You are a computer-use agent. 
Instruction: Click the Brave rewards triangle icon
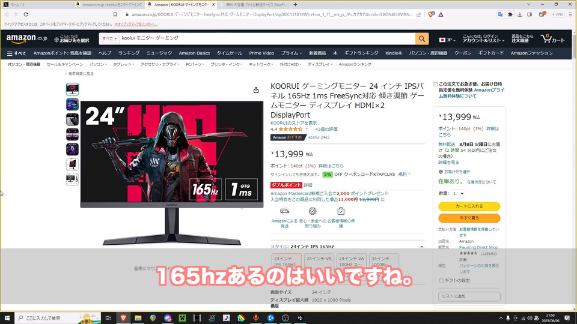tap(441, 14)
